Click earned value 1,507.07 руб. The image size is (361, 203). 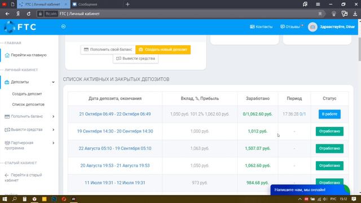258,148
